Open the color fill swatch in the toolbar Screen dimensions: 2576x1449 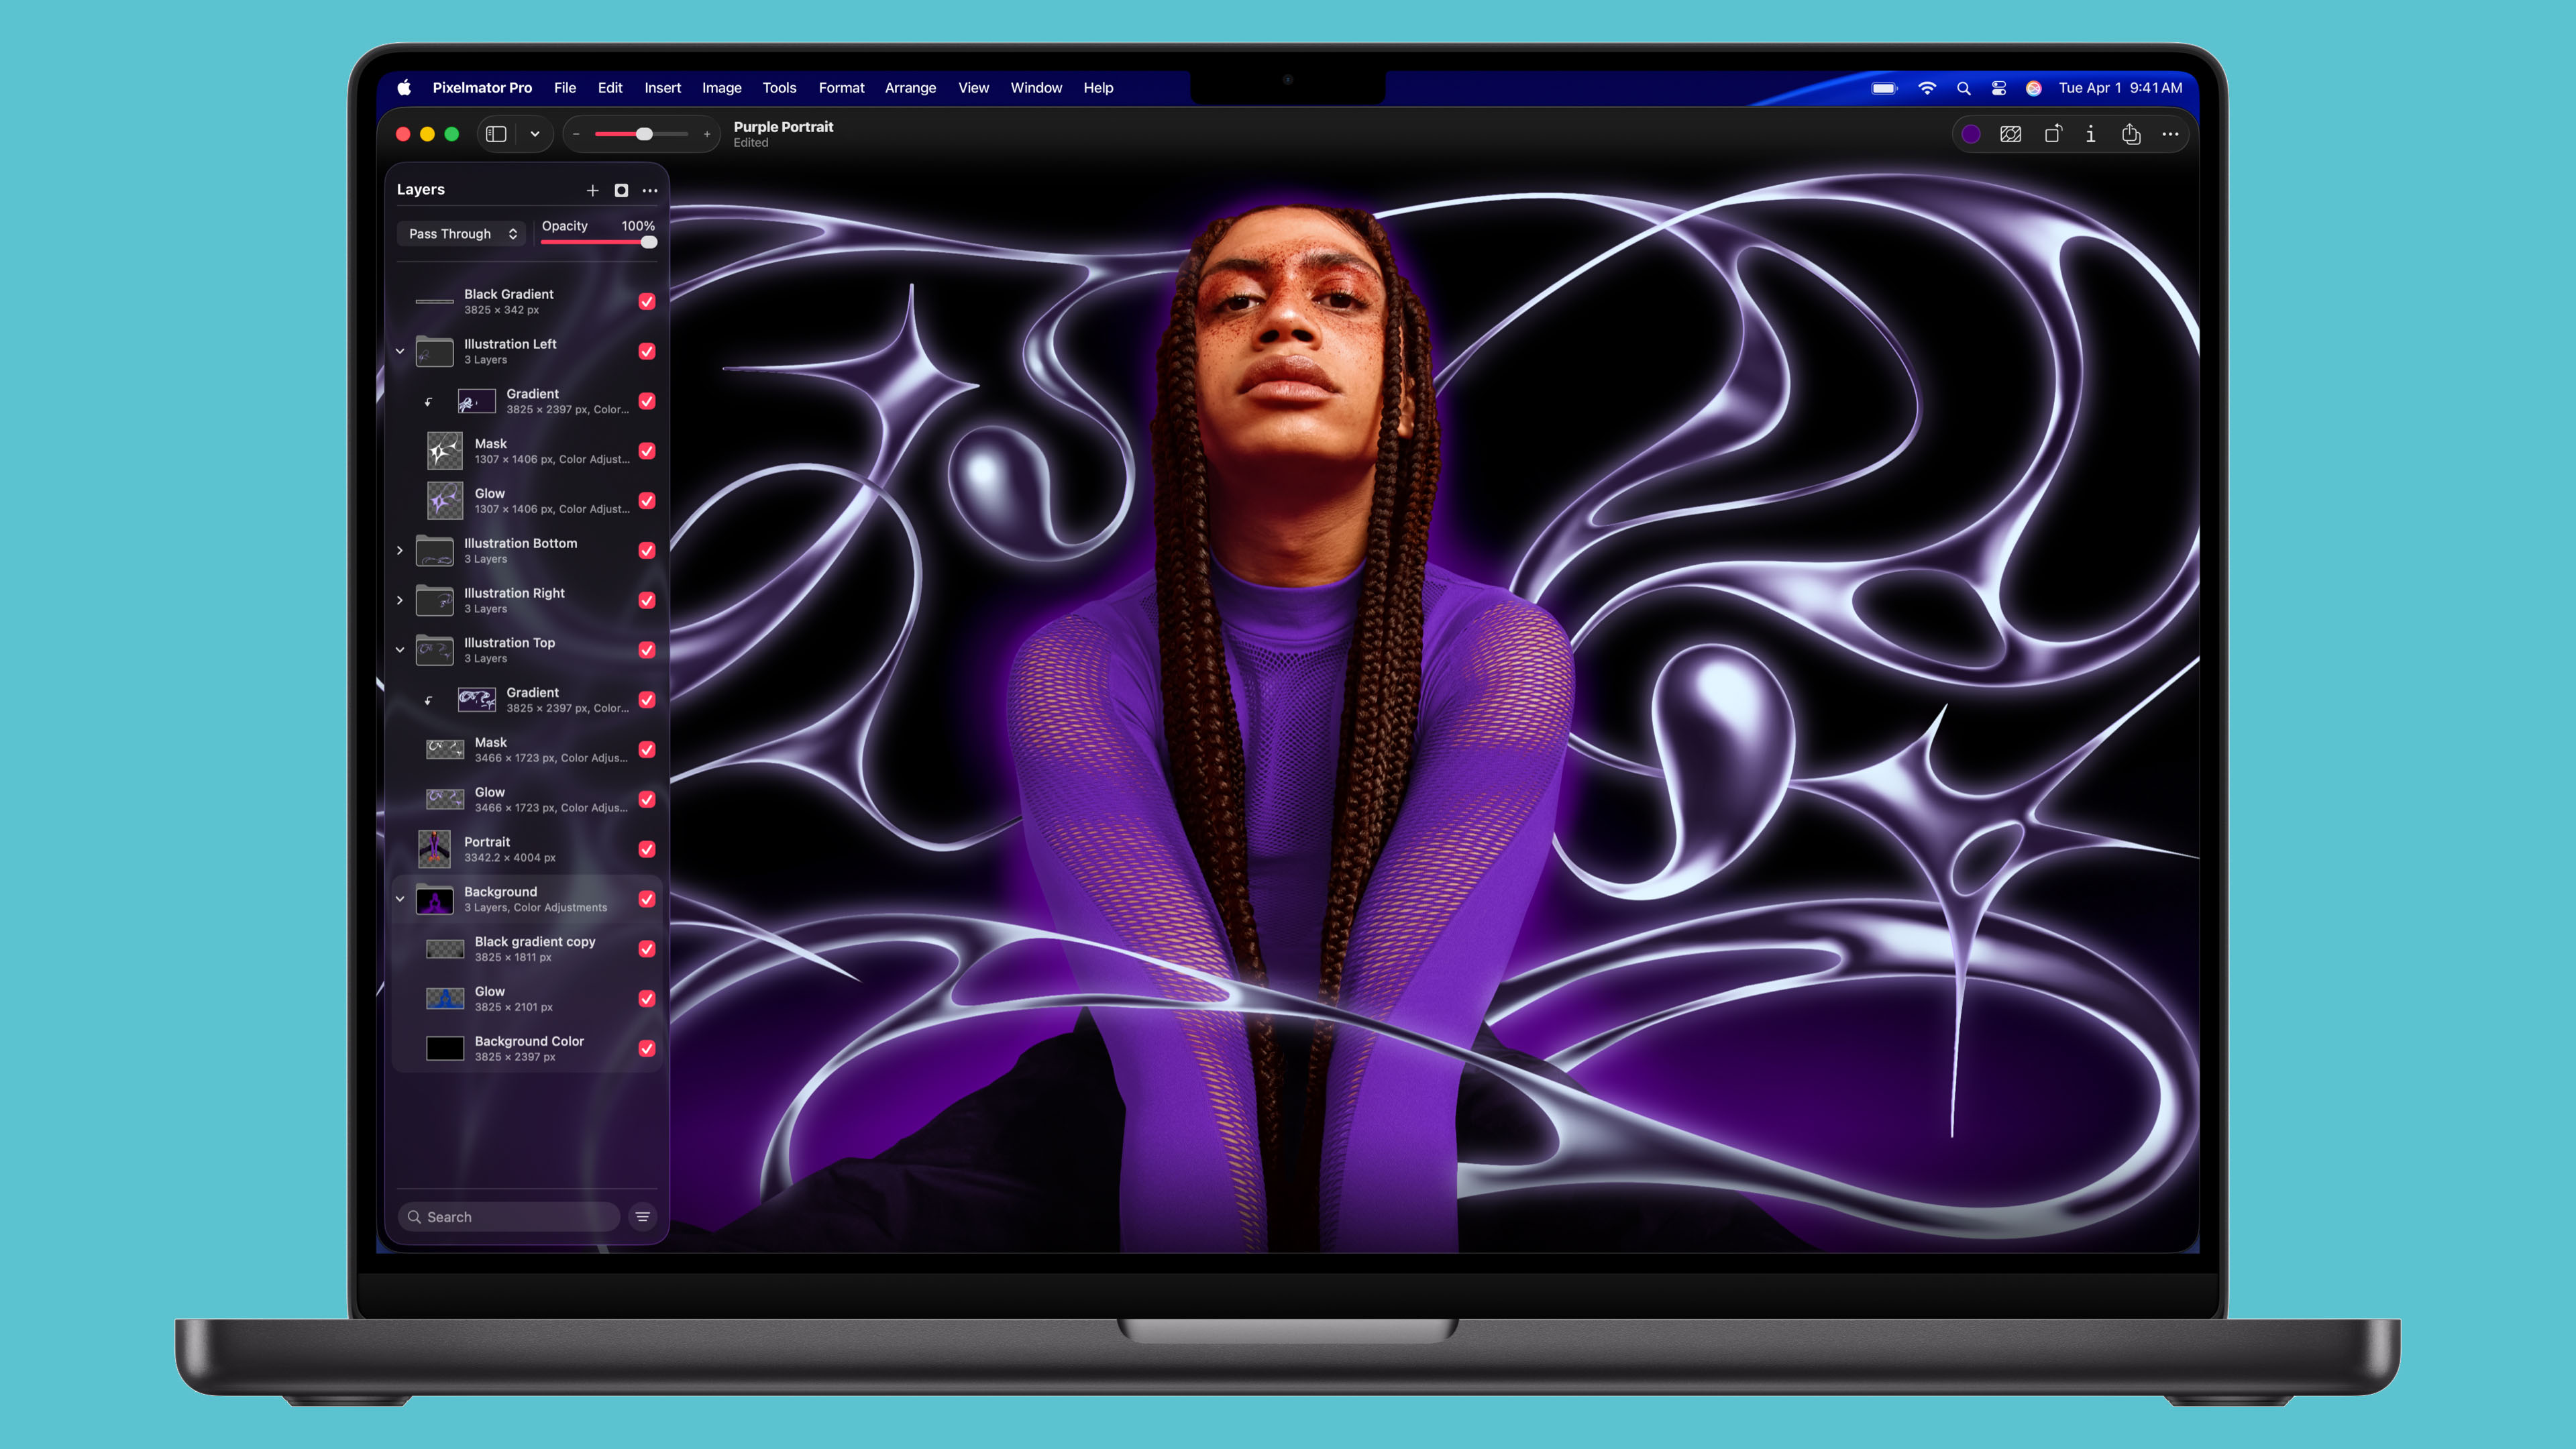pos(1971,134)
